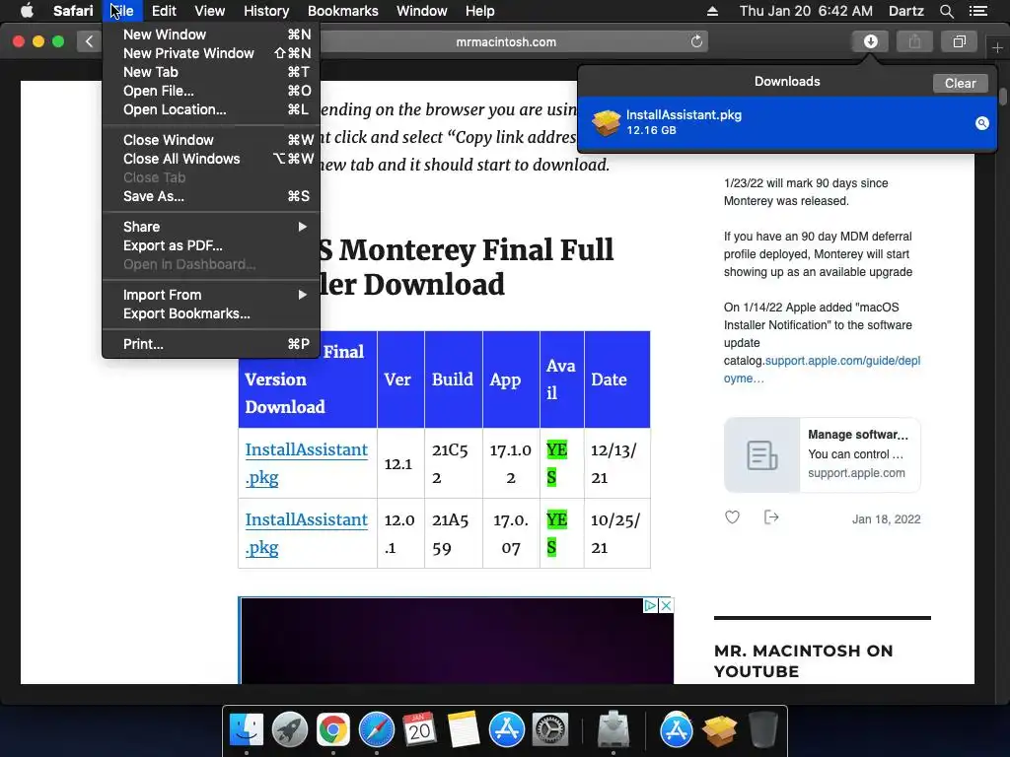
Task: Click the Safari back button
Action: (x=89, y=41)
